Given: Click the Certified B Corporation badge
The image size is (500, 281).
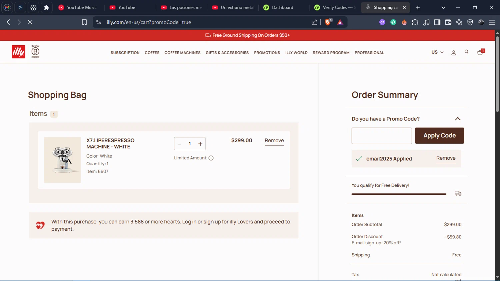Looking at the screenshot, I should (35, 52).
